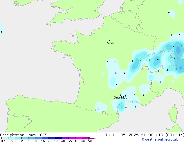Click the '25' legend scale label
The height and width of the screenshot is (142, 184).
pos(56,141)
